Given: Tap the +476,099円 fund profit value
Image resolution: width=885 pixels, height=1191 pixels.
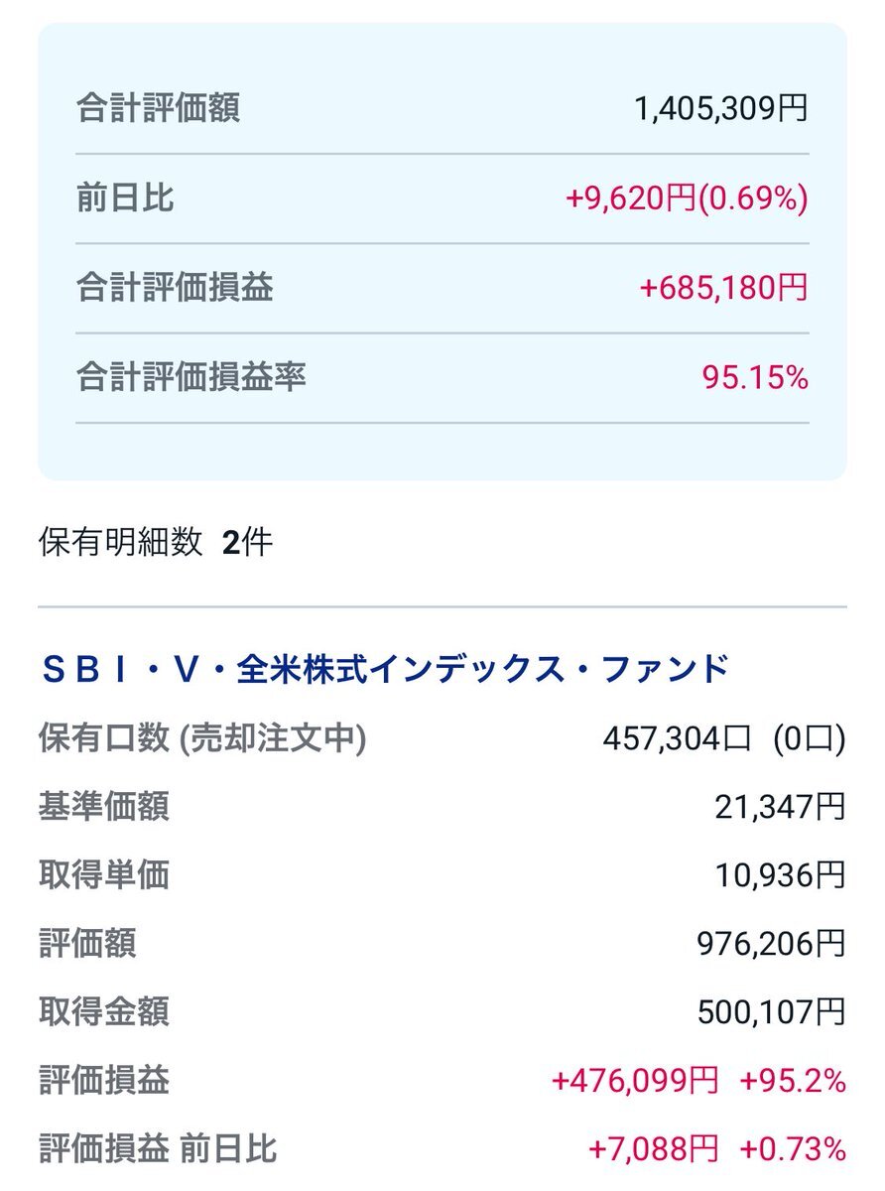Looking at the screenshot, I should (634, 1080).
